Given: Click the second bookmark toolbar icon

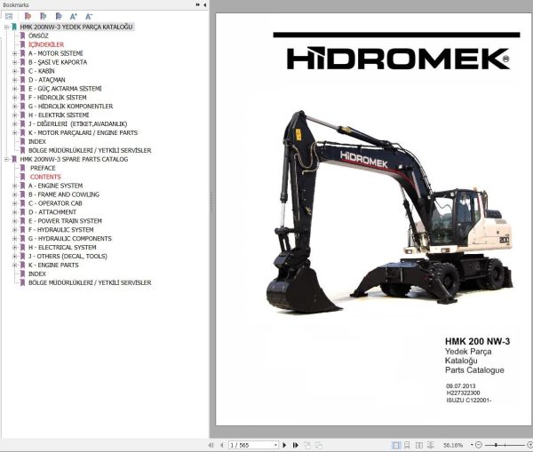Looking at the screenshot, I should click(44, 16).
